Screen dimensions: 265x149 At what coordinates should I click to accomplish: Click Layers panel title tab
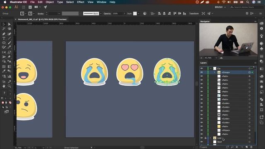click(203, 63)
